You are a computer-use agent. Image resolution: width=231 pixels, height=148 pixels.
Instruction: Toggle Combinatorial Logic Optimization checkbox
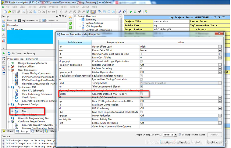141,61
